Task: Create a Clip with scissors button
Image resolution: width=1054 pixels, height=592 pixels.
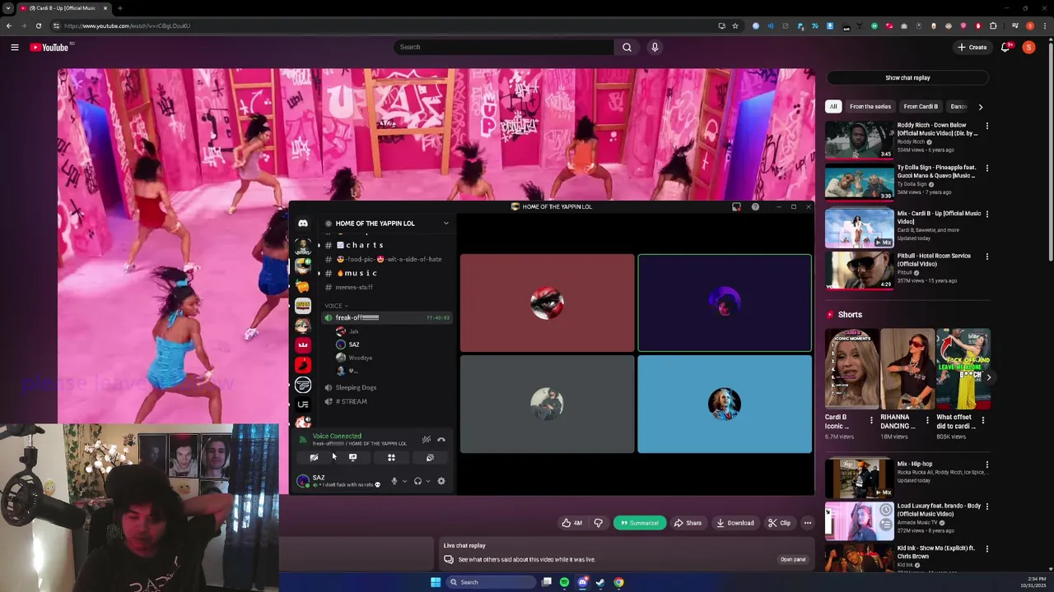Action: 779,523
